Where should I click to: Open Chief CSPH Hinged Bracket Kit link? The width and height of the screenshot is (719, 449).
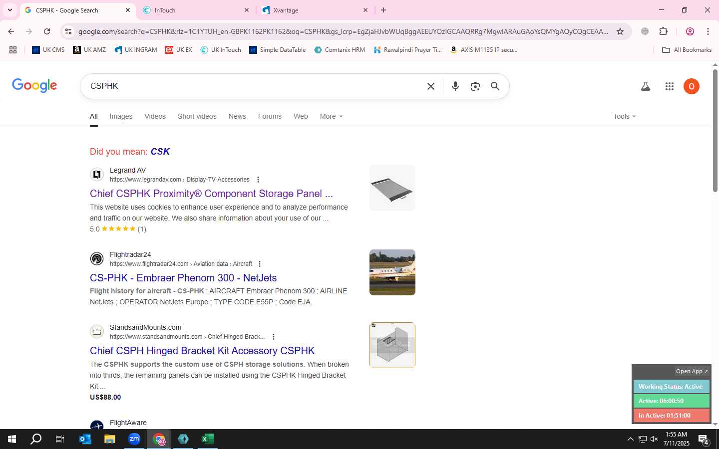202,351
